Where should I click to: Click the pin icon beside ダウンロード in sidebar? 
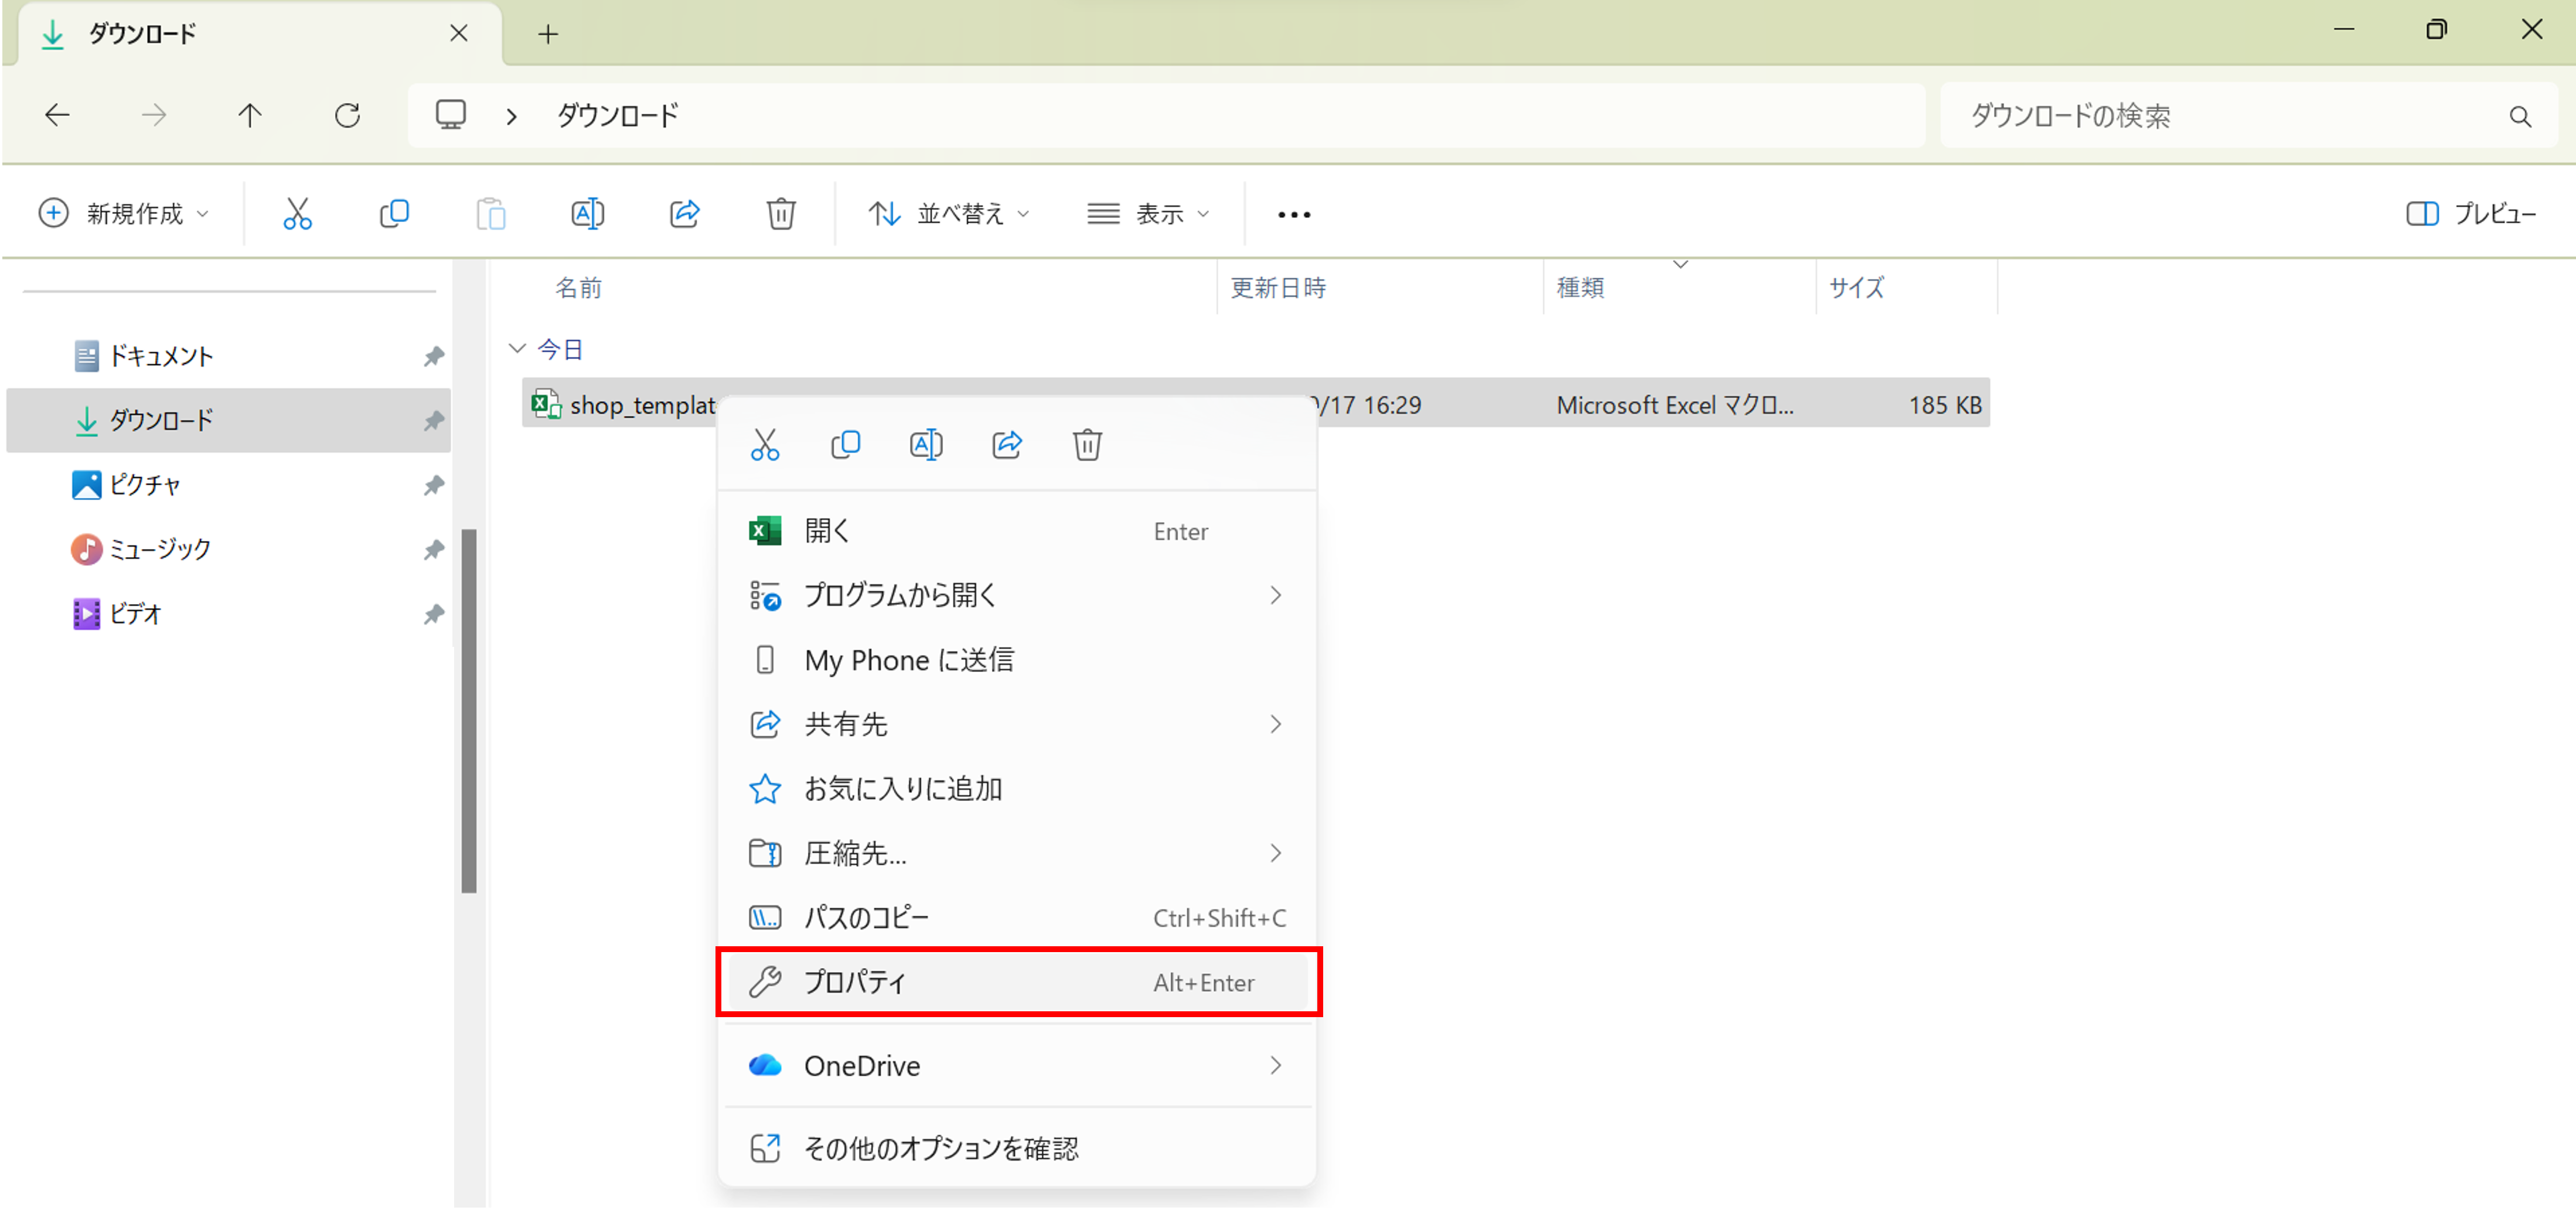click(x=433, y=421)
